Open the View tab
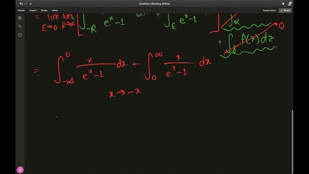The image size is (309, 174). [55, 10]
